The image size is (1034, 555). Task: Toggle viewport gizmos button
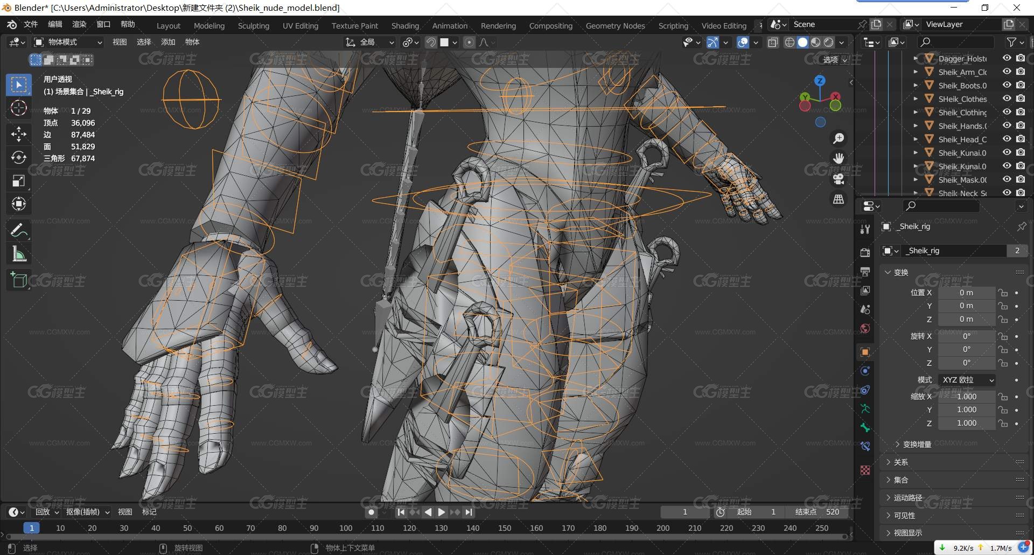tap(712, 43)
